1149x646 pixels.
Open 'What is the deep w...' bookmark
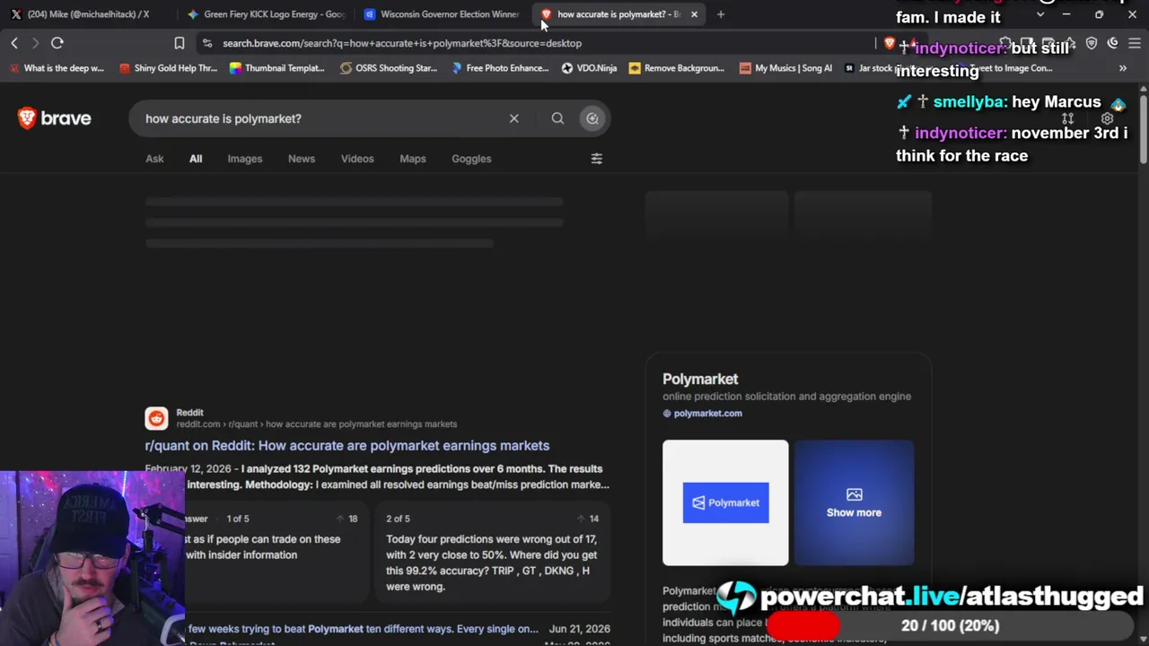tap(56, 68)
